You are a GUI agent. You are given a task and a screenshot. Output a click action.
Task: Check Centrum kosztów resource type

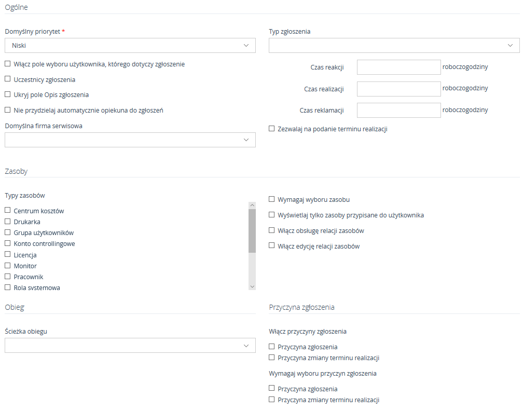point(8,211)
